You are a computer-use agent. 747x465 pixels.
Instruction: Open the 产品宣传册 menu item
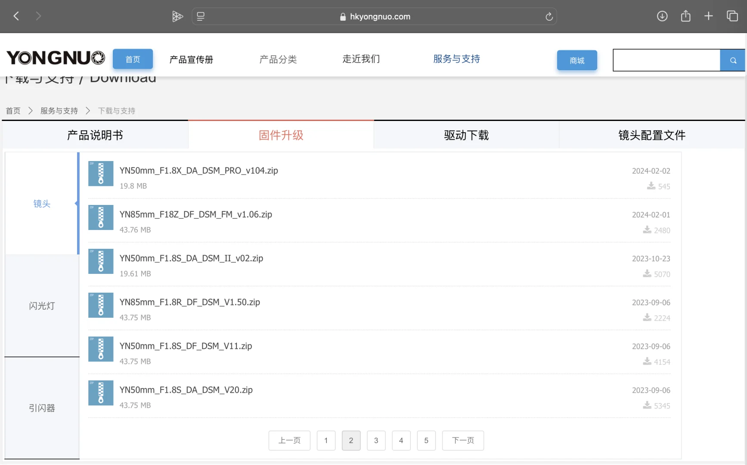click(192, 59)
